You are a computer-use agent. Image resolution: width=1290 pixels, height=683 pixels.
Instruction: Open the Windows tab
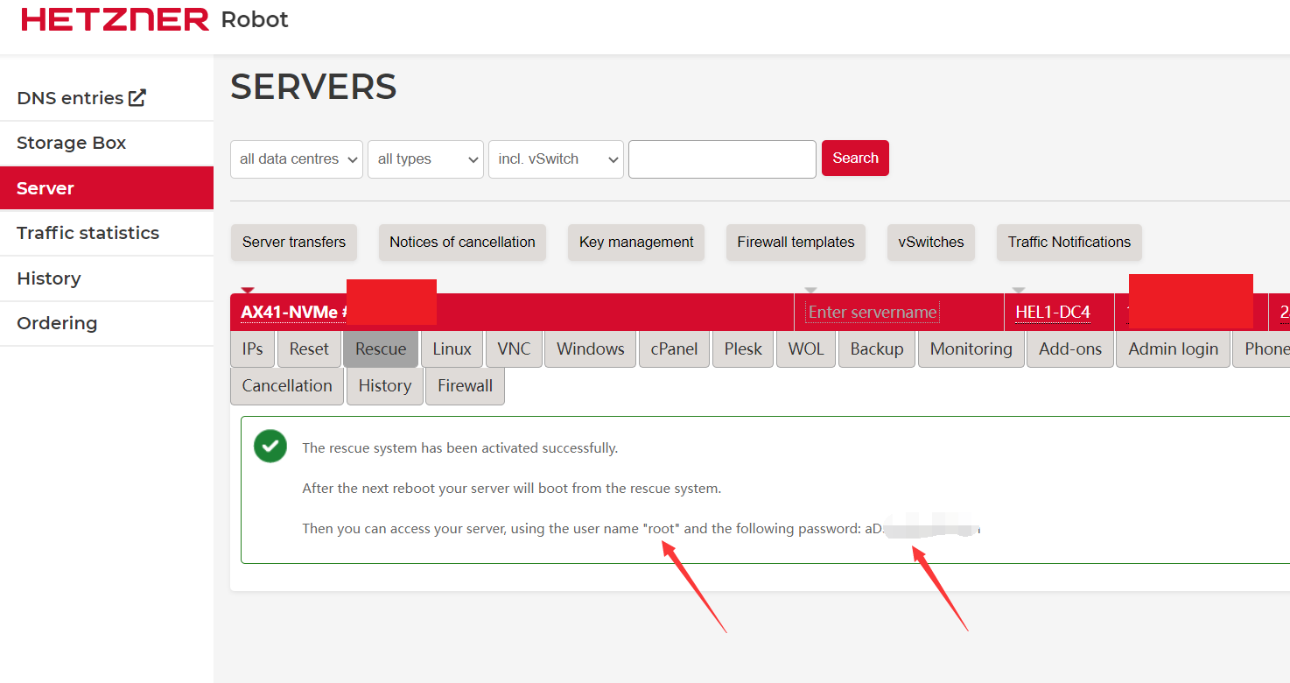pos(591,349)
